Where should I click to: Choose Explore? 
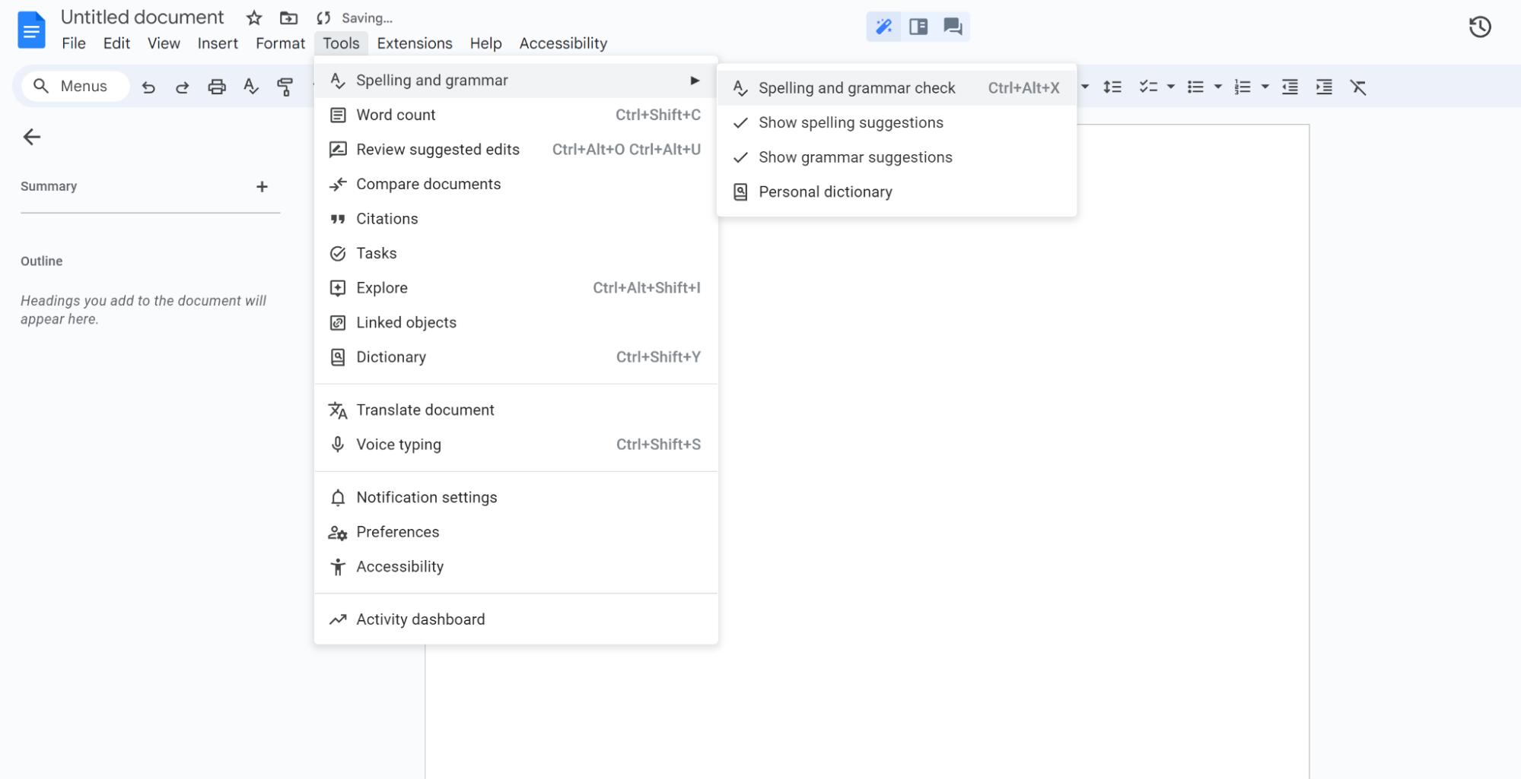tap(516, 288)
